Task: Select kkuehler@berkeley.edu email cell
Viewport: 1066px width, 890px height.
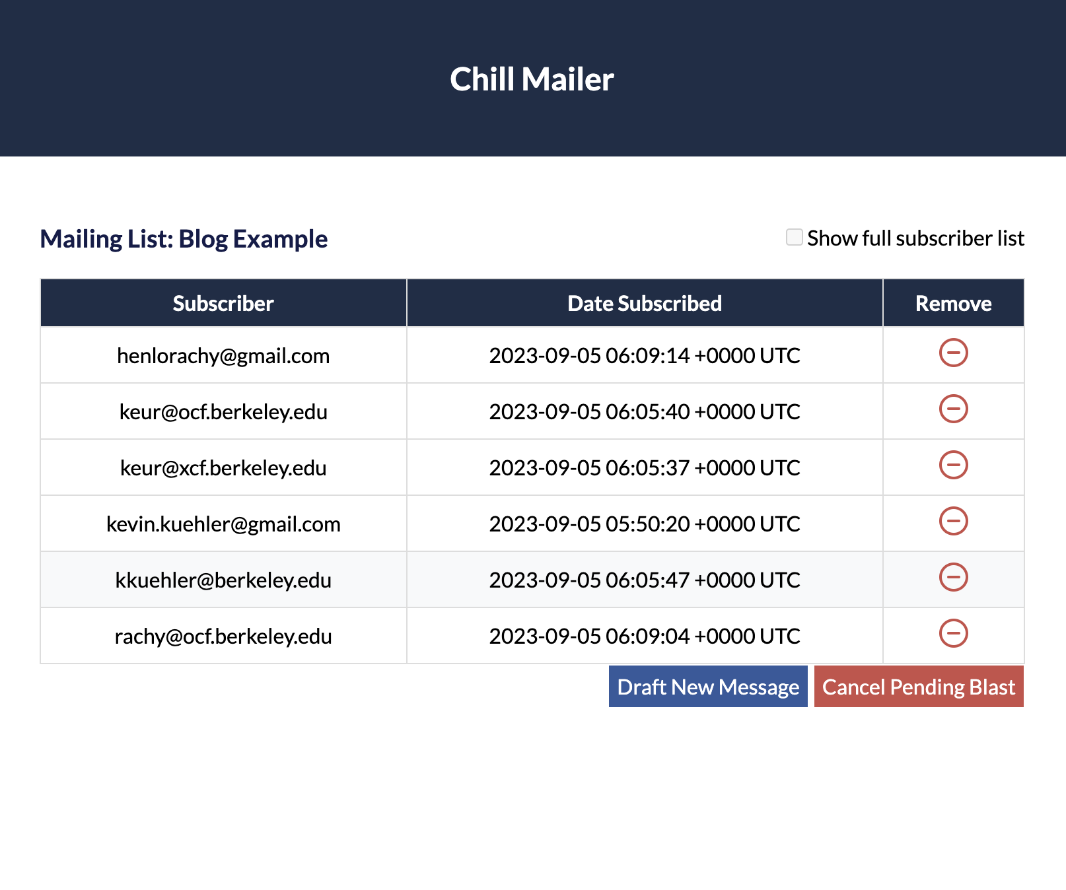Action: (x=223, y=580)
